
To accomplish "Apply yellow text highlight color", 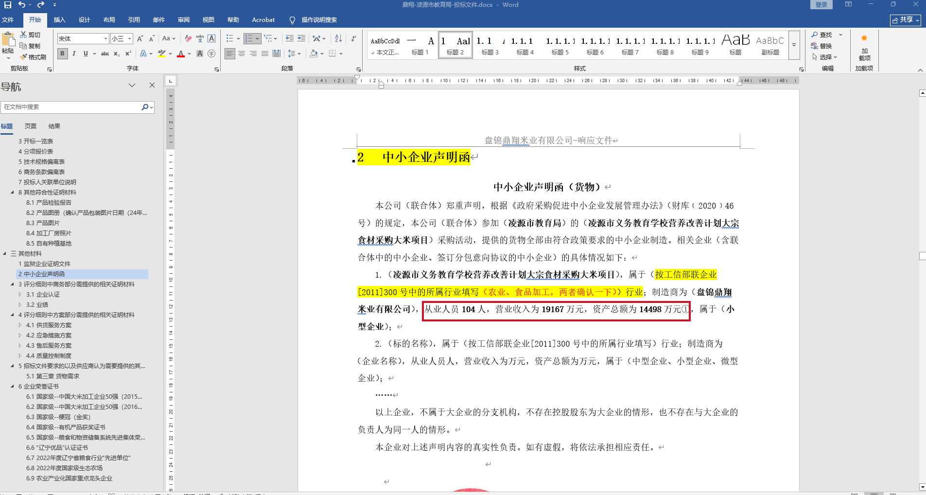I will click(162, 53).
